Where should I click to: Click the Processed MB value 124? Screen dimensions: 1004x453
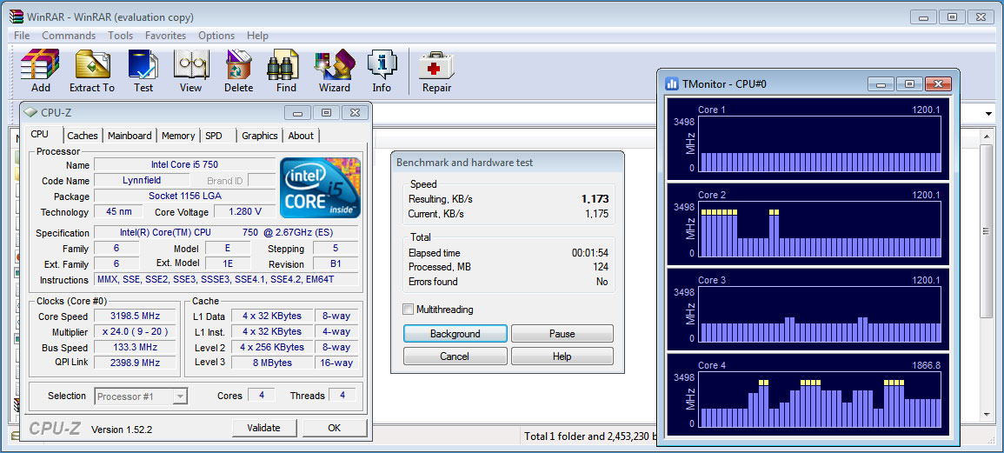tap(600, 267)
